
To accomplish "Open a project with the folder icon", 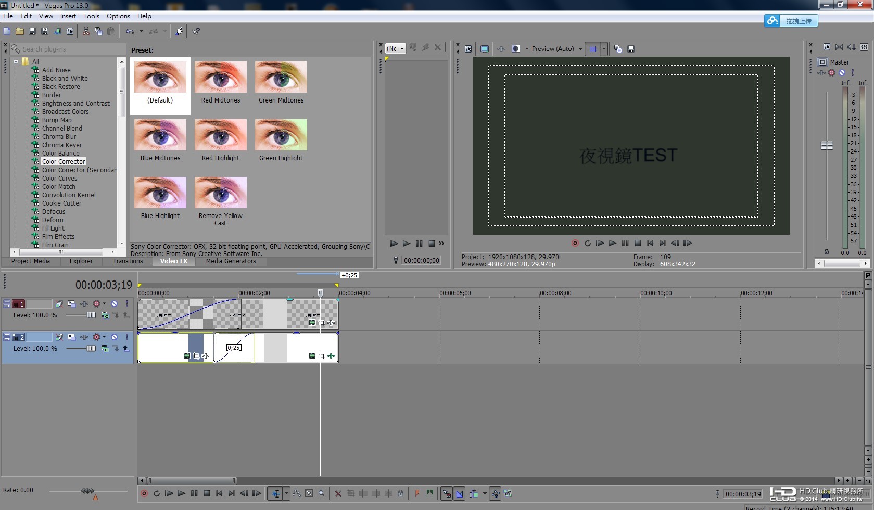I will (x=19, y=31).
